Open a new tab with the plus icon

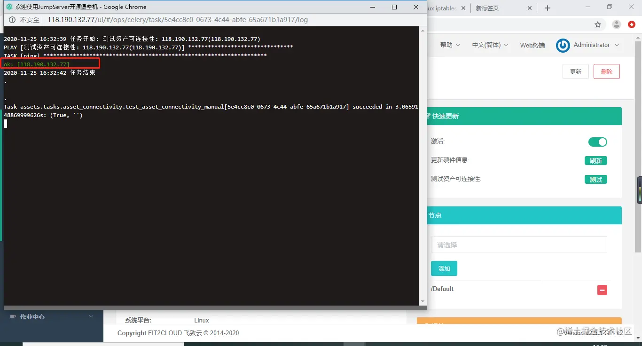click(547, 8)
